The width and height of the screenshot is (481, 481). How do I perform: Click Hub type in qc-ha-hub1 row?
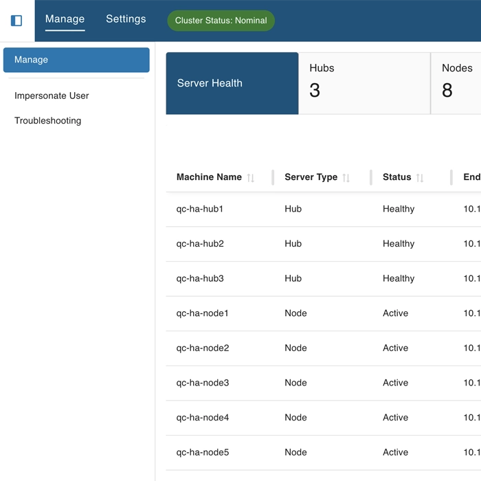point(293,209)
